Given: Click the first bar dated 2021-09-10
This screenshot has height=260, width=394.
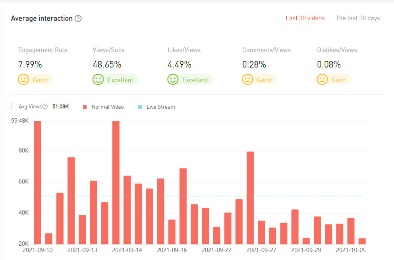Looking at the screenshot, I should (x=38, y=183).
